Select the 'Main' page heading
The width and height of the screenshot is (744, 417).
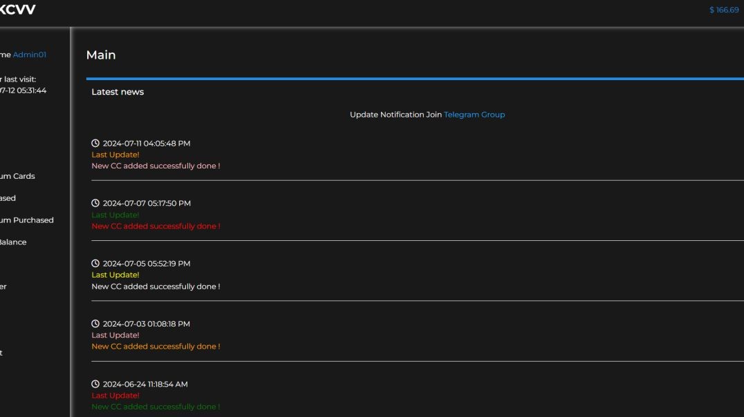coord(101,55)
